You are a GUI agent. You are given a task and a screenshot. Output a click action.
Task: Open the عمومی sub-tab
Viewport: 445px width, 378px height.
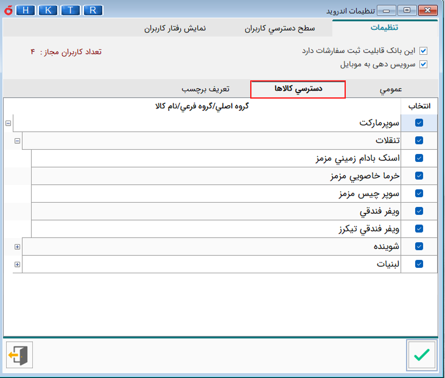(x=391, y=89)
